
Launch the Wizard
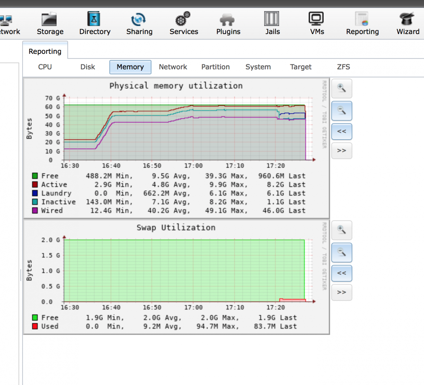click(408, 23)
